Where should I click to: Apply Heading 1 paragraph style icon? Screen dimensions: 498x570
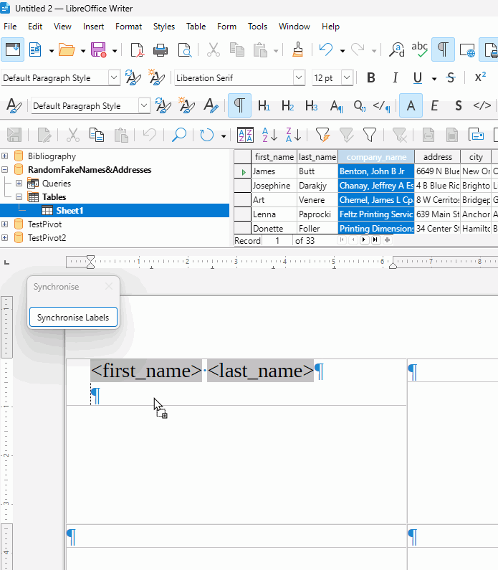point(264,106)
